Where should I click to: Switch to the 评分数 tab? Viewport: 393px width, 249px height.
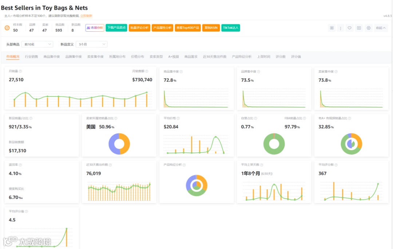pos(281,57)
